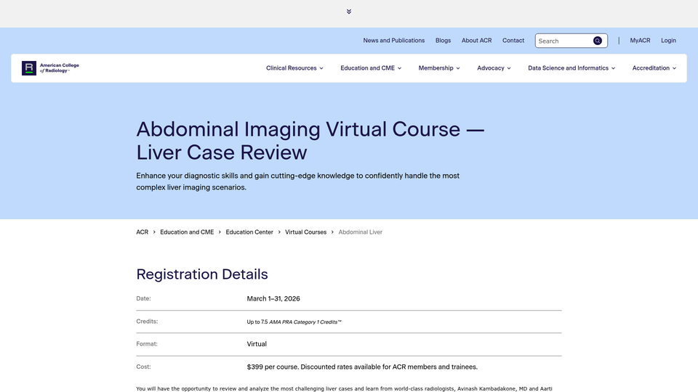Screen dimensions: 698x392
Task: Open the Advocacy dropdown menu
Action: pyautogui.click(x=494, y=68)
